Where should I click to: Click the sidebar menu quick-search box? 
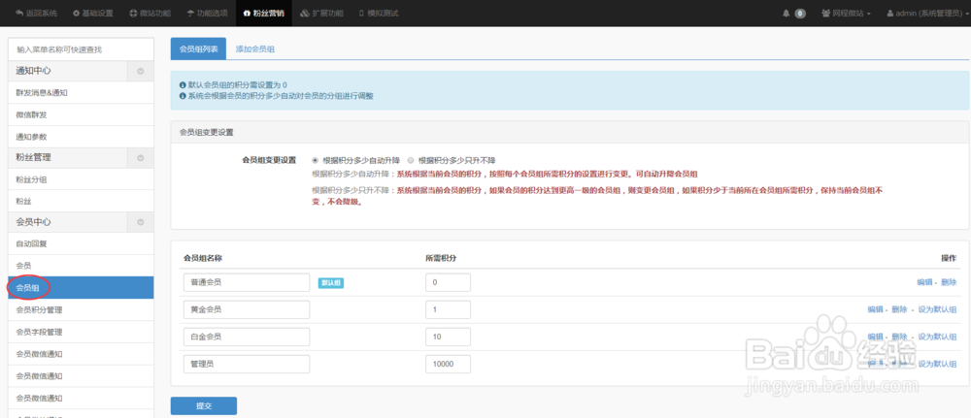82,48
